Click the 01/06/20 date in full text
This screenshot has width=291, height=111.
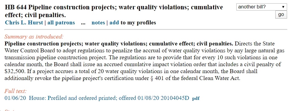point(15,98)
